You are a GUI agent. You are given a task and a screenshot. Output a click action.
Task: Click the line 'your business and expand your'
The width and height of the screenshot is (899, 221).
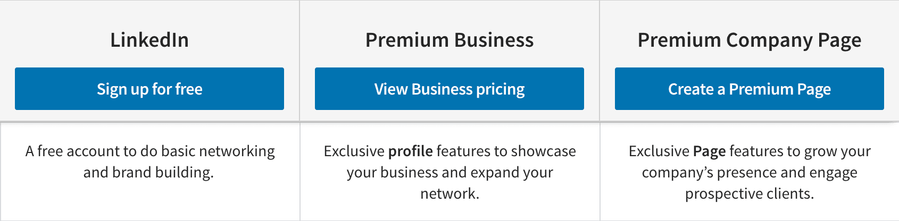pyautogui.click(x=449, y=173)
